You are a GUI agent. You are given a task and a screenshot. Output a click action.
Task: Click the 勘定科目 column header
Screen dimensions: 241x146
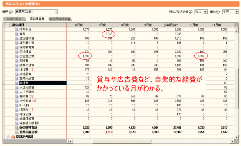click(x=18, y=25)
